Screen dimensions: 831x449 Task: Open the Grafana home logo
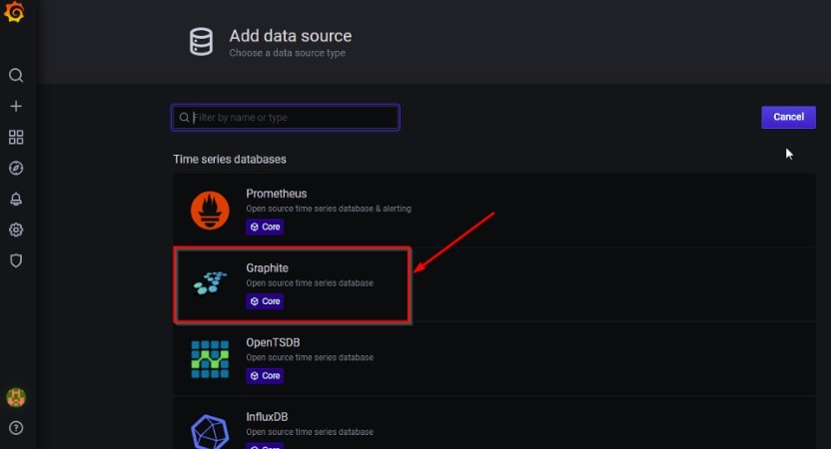pyautogui.click(x=14, y=12)
